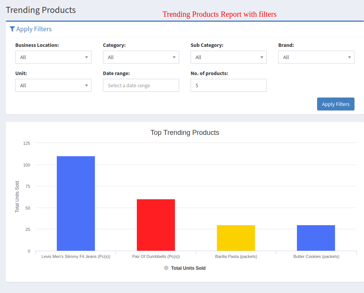Click the funnel filter icon
364x293 pixels.
click(12, 29)
